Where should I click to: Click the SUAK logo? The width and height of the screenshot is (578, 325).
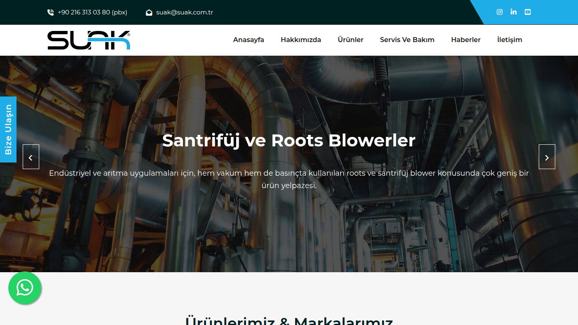click(x=89, y=40)
